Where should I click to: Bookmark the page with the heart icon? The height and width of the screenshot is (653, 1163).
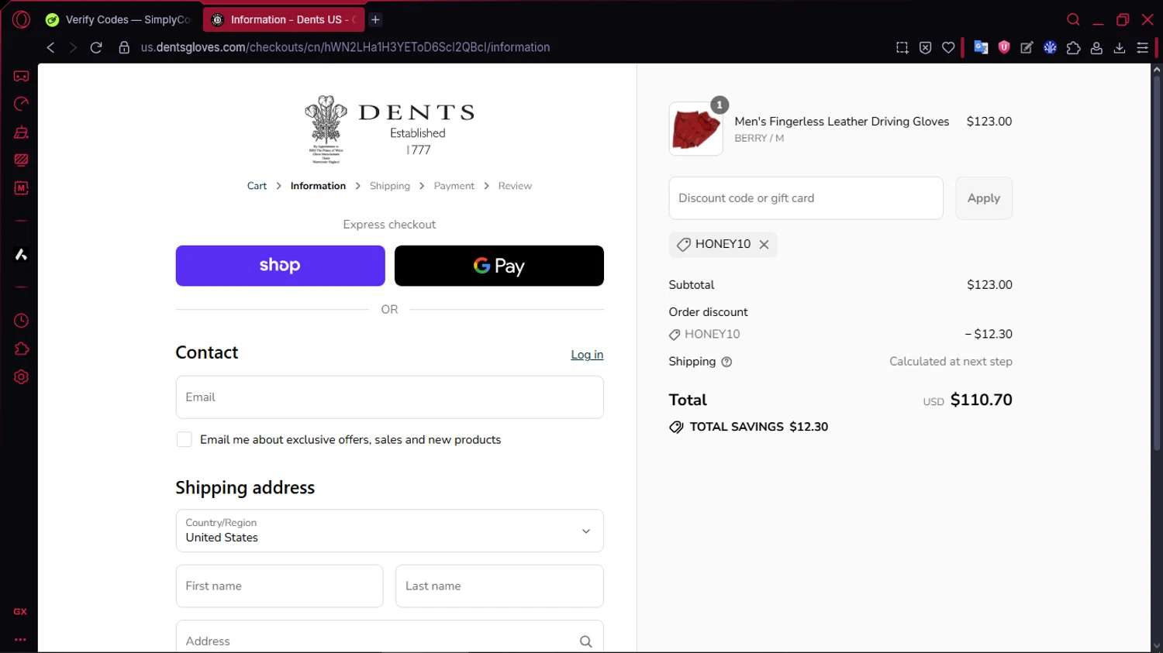click(x=948, y=47)
